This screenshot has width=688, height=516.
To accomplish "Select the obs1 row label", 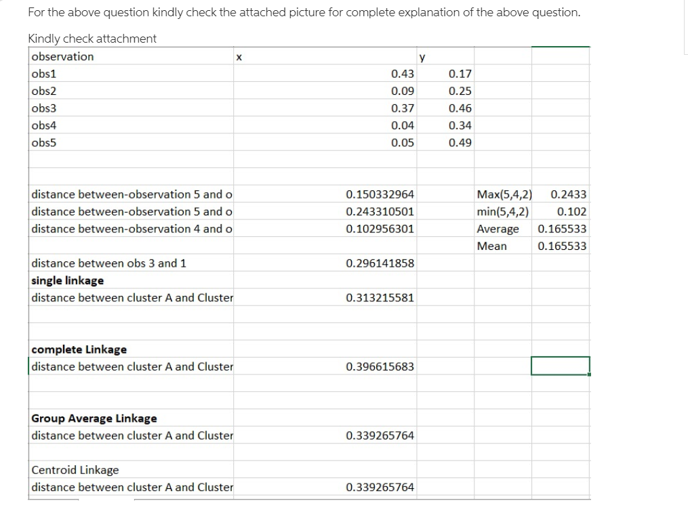I will (131, 74).
